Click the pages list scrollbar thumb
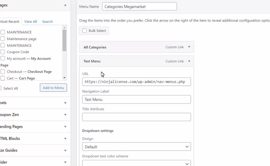Viewport: 270px width, 166px height. click(x=64, y=40)
